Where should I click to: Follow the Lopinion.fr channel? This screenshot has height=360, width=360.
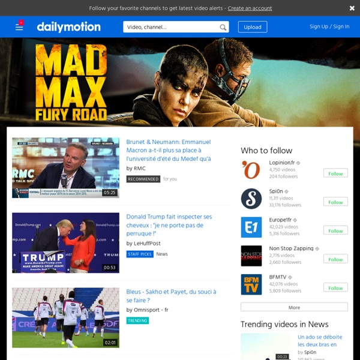click(335, 173)
